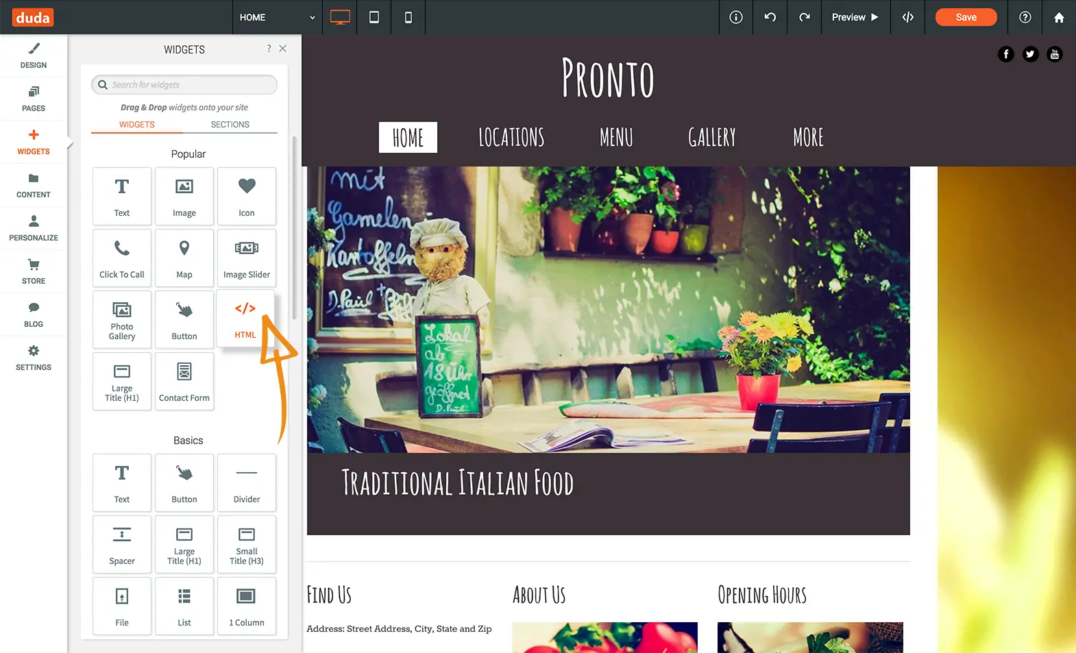Undo the last action
This screenshot has width=1076, height=653.
tap(770, 17)
